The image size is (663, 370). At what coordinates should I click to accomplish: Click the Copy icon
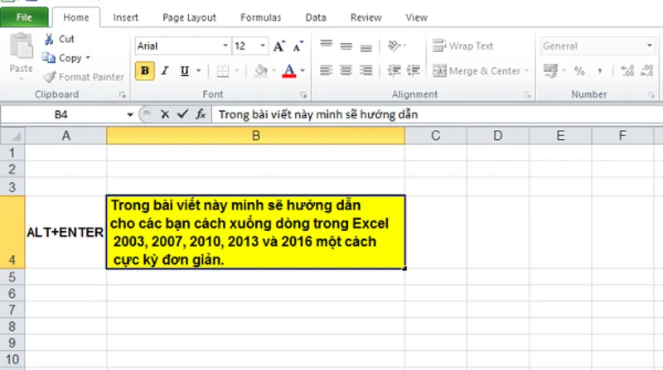(49, 58)
